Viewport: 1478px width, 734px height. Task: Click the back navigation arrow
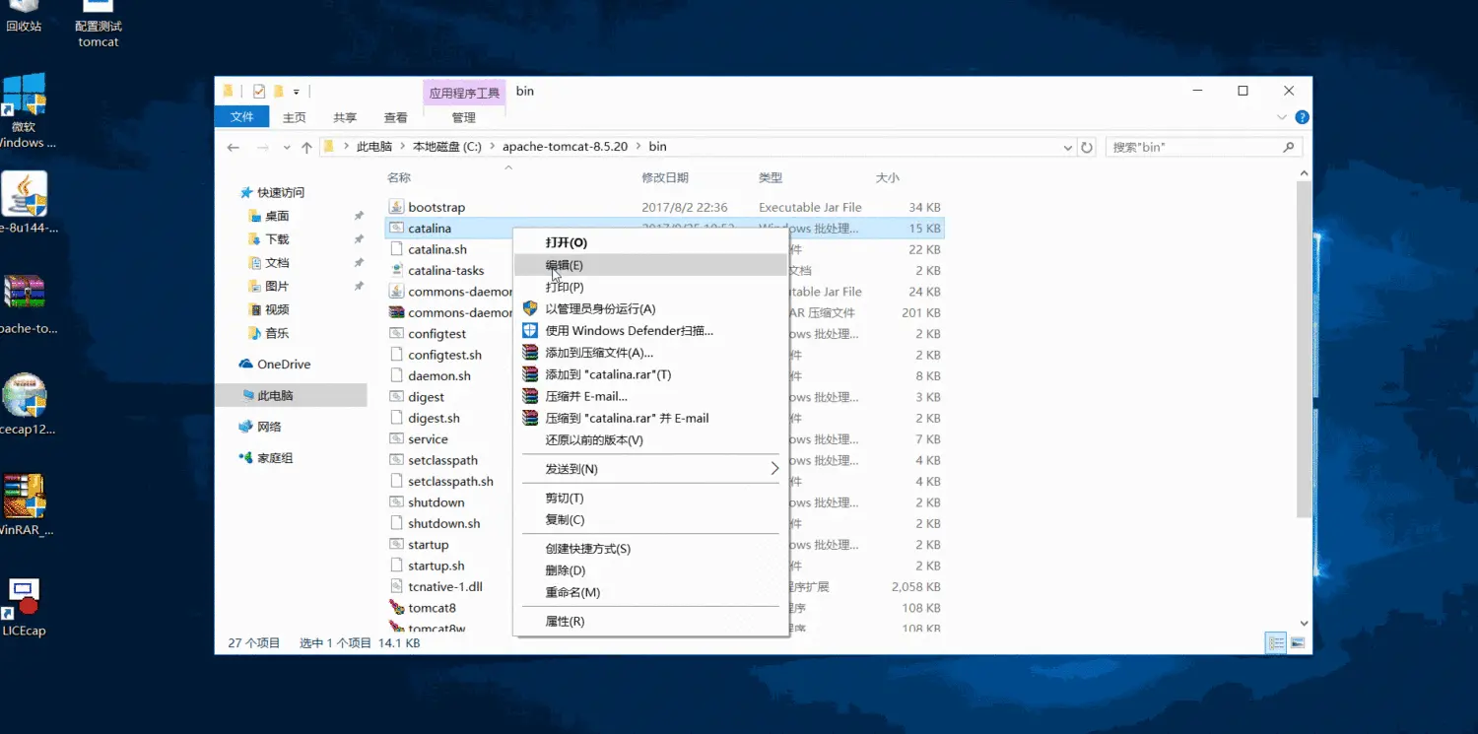(234, 147)
